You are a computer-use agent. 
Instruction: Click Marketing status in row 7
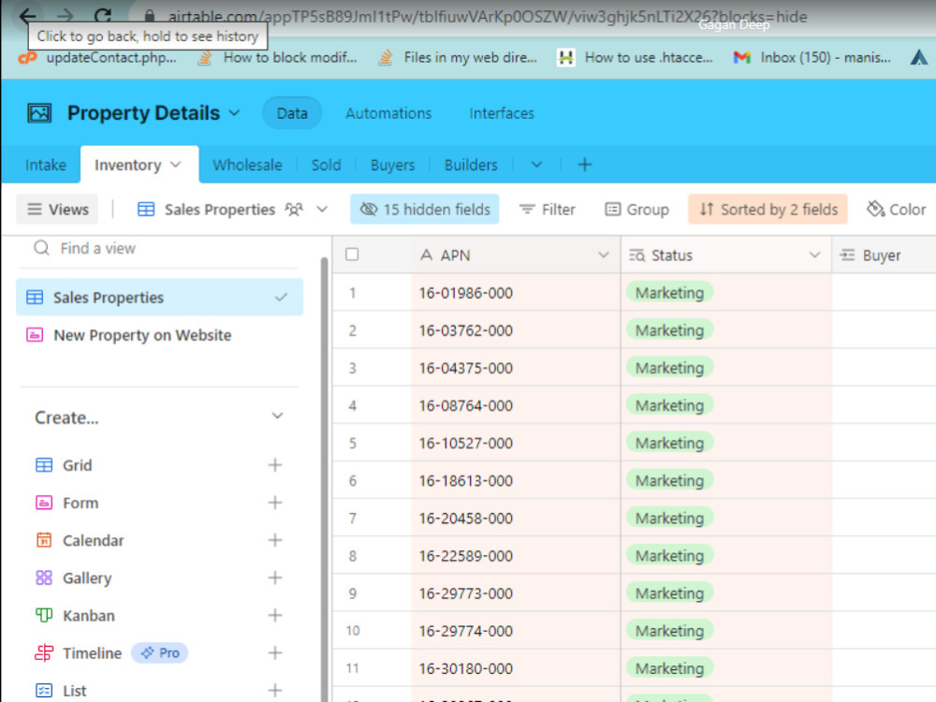pos(669,519)
